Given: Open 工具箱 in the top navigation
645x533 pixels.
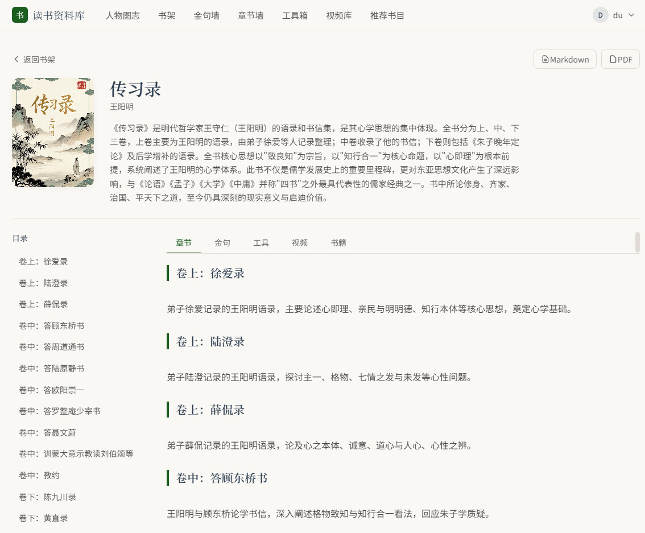Looking at the screenshot, I should (295, 15).
